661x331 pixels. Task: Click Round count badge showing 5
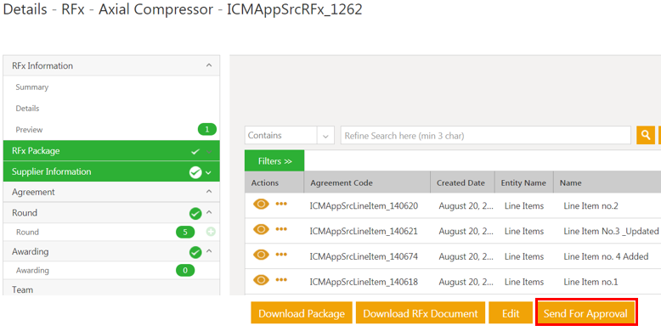point(185,232)
